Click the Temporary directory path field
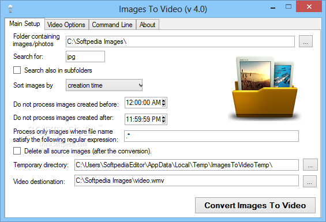 [x=186, y=165]
